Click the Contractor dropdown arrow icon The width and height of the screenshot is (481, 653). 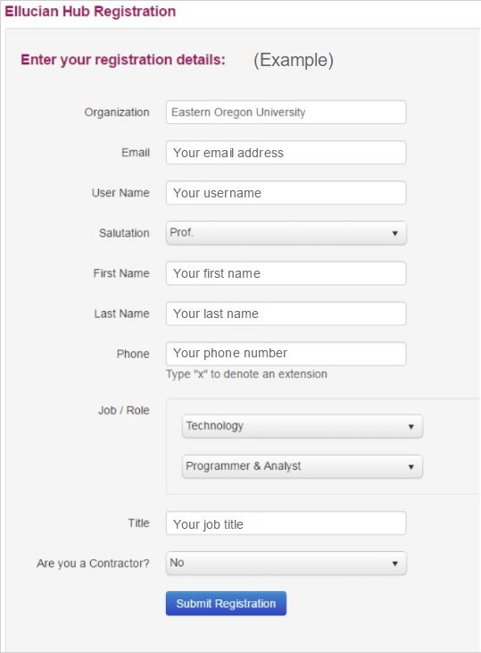point(394,564)
